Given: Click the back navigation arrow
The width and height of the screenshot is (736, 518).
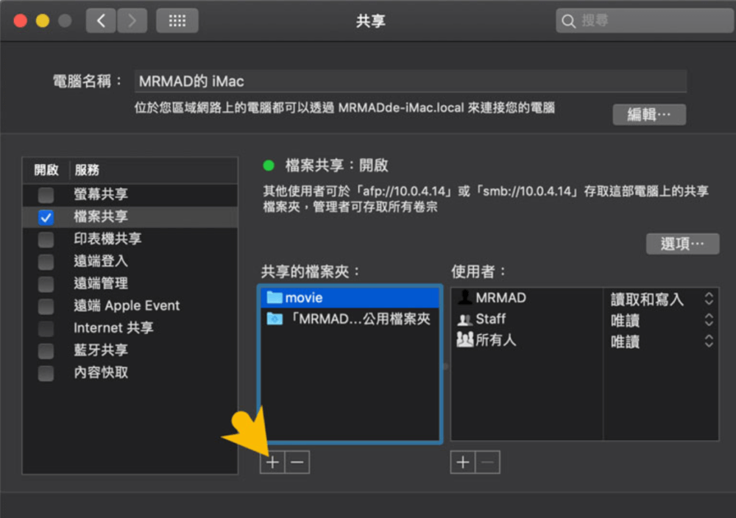Looking at the screenshot, I should [101, 21].
